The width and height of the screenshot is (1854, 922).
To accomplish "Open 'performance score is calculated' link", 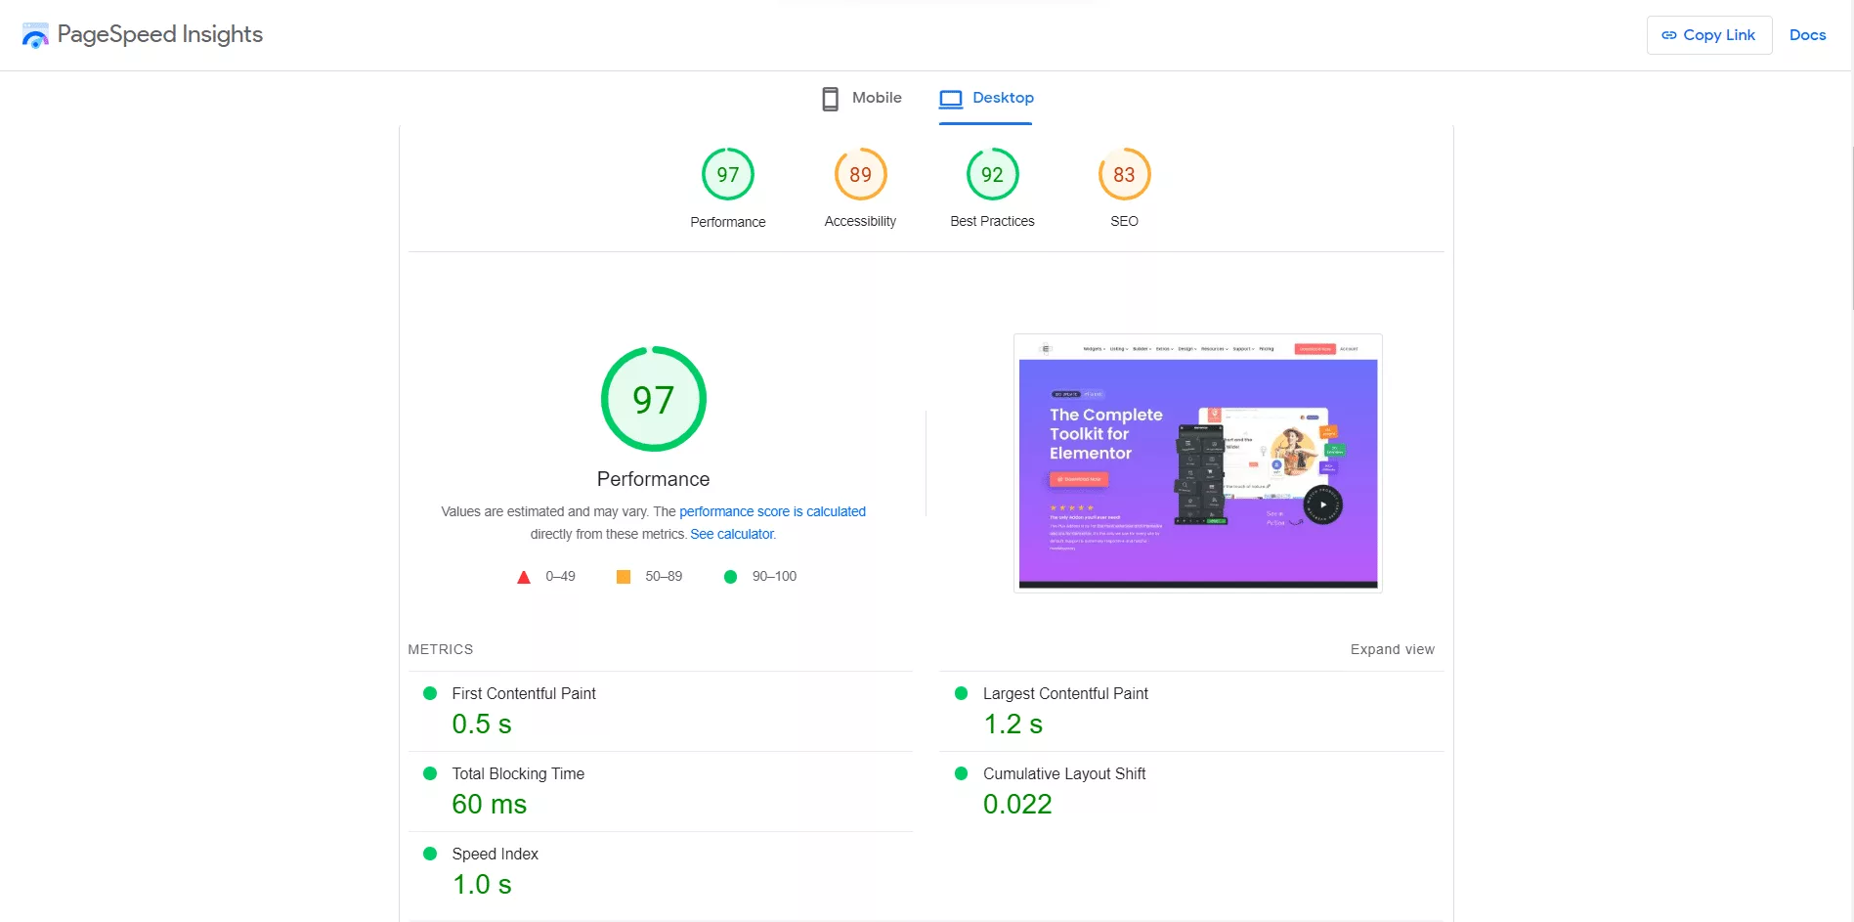I will 772,511.
